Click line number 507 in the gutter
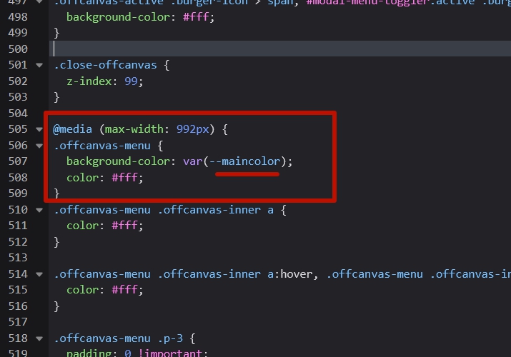This screenshot has height=357, width=511. tap(16, 161)
